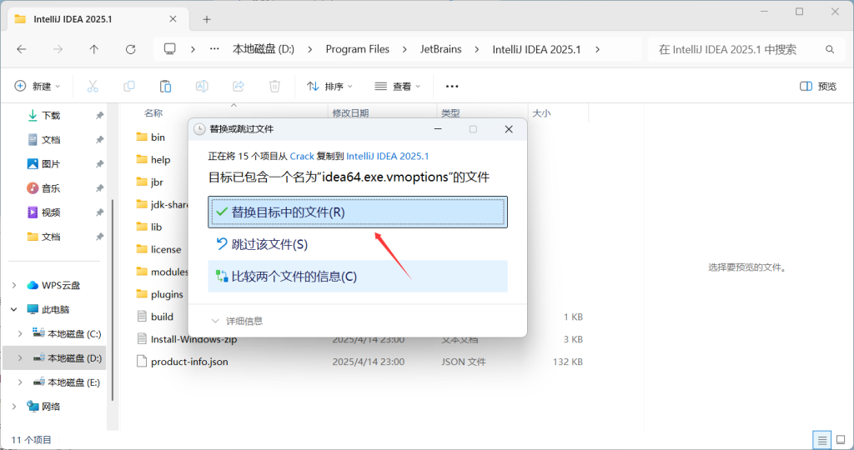Open the 新建 dropdown menu
The width and height of the screenshot is (854, 450).
(37, 86)
